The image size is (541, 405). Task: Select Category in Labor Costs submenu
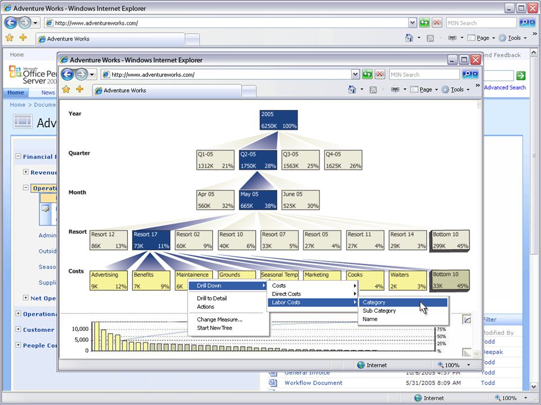click(403, 303)
